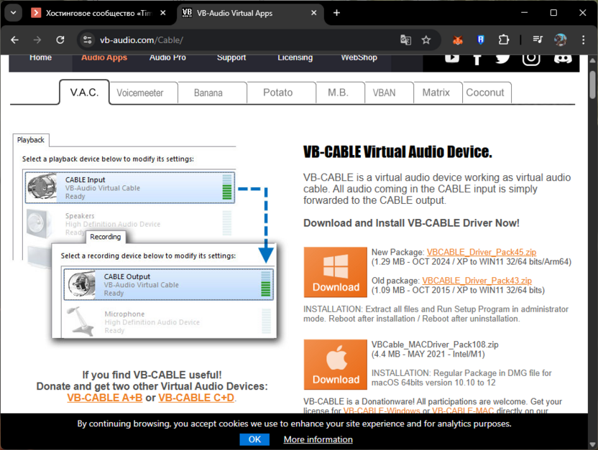Open the Instagram social icon
The height and width of the screenshot is (450, 598).
[x=531, y=60]
